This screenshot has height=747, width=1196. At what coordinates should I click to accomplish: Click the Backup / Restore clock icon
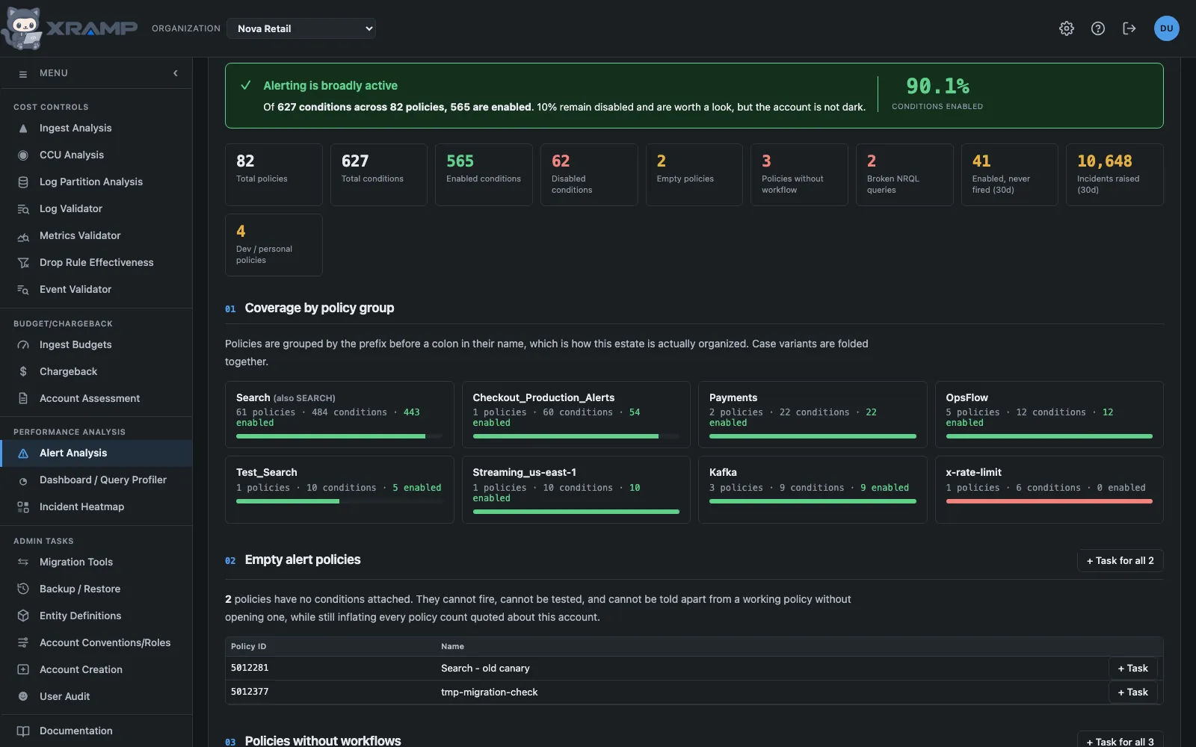(x=23, y=589)
